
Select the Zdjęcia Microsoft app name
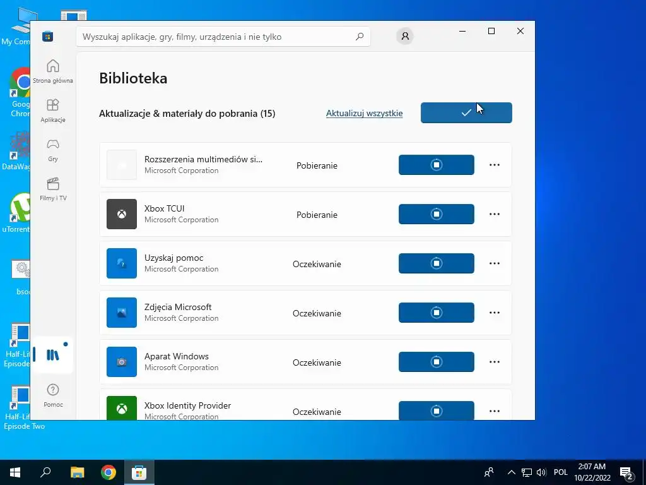click(178, 308)
